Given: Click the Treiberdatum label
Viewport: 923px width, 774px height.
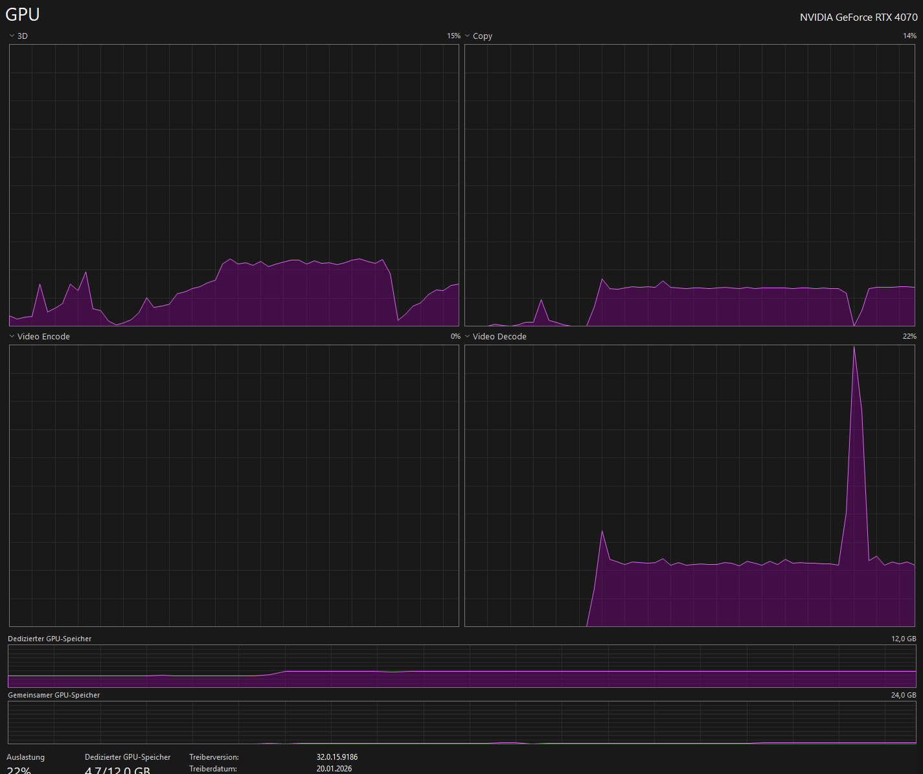Looking at the screenshot, I should tap(213, 769).
